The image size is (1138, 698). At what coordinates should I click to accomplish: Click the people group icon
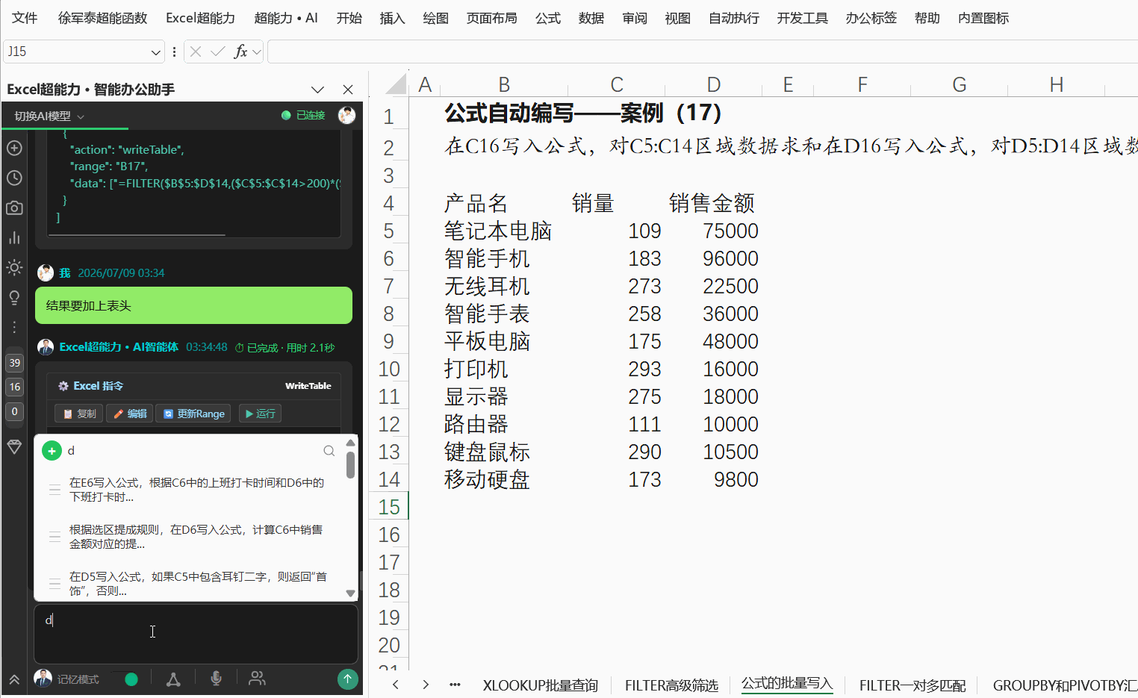pyautogui.click(x=257, y=678)
